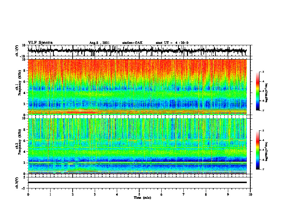
Task: Click the "station=GAK" header label
Action: 132,43
